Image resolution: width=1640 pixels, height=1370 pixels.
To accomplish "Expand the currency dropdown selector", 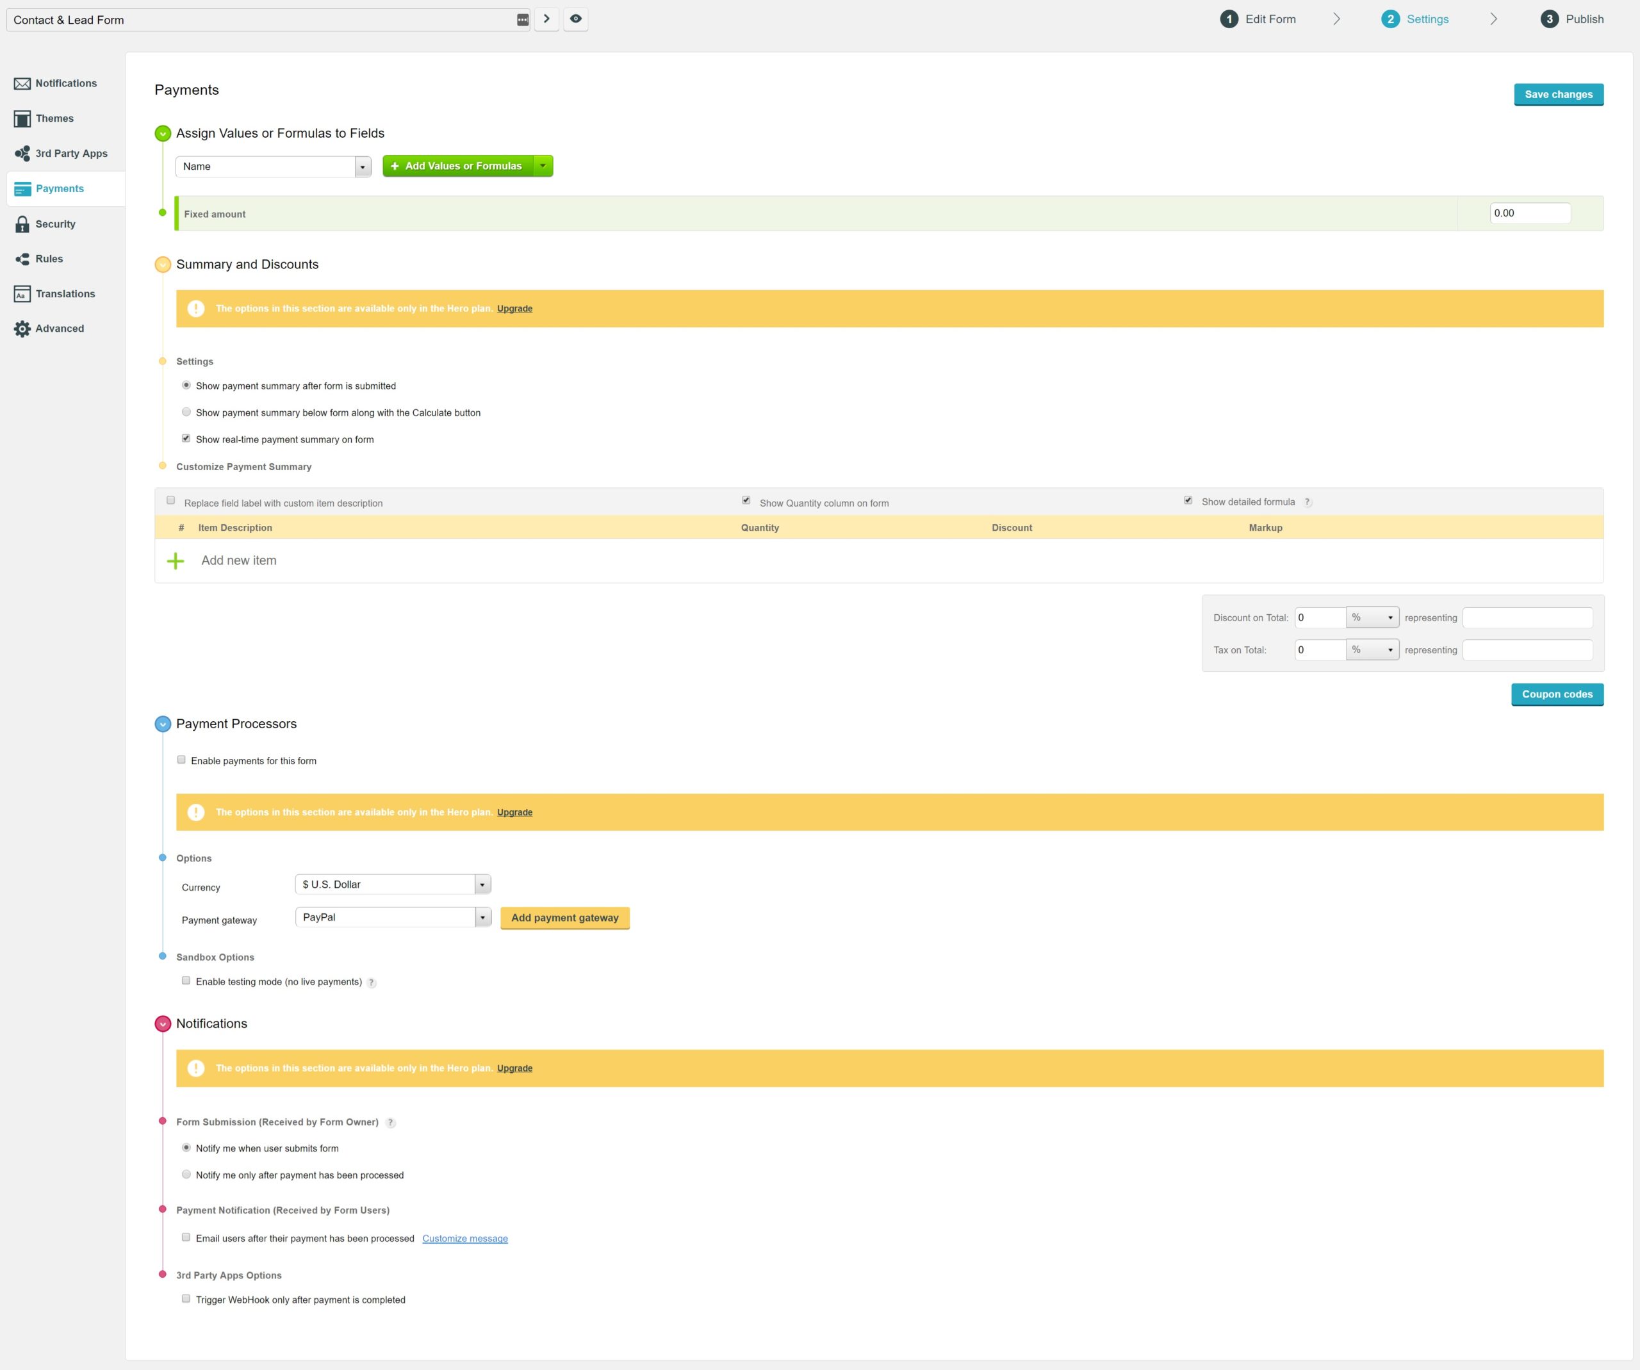I will click(482, 884).
